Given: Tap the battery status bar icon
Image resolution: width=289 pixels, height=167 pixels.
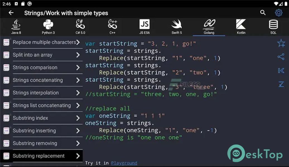Looking at the screenshot, I should 286,4.
